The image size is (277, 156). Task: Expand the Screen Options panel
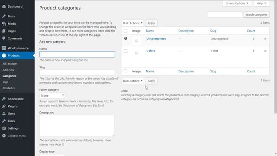point(237,3)
